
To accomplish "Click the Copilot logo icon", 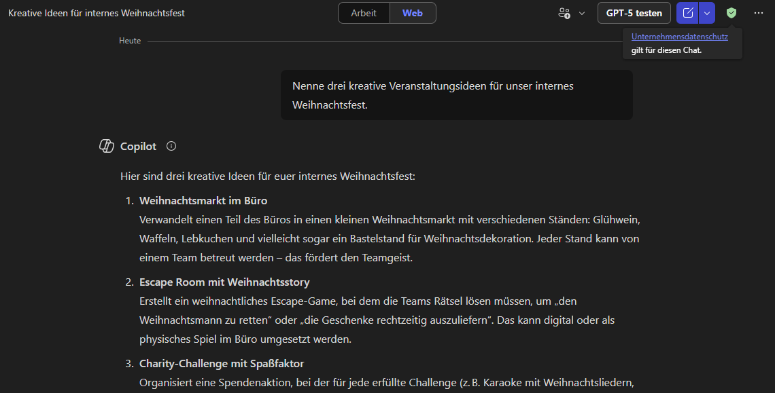I will [107, 146].
